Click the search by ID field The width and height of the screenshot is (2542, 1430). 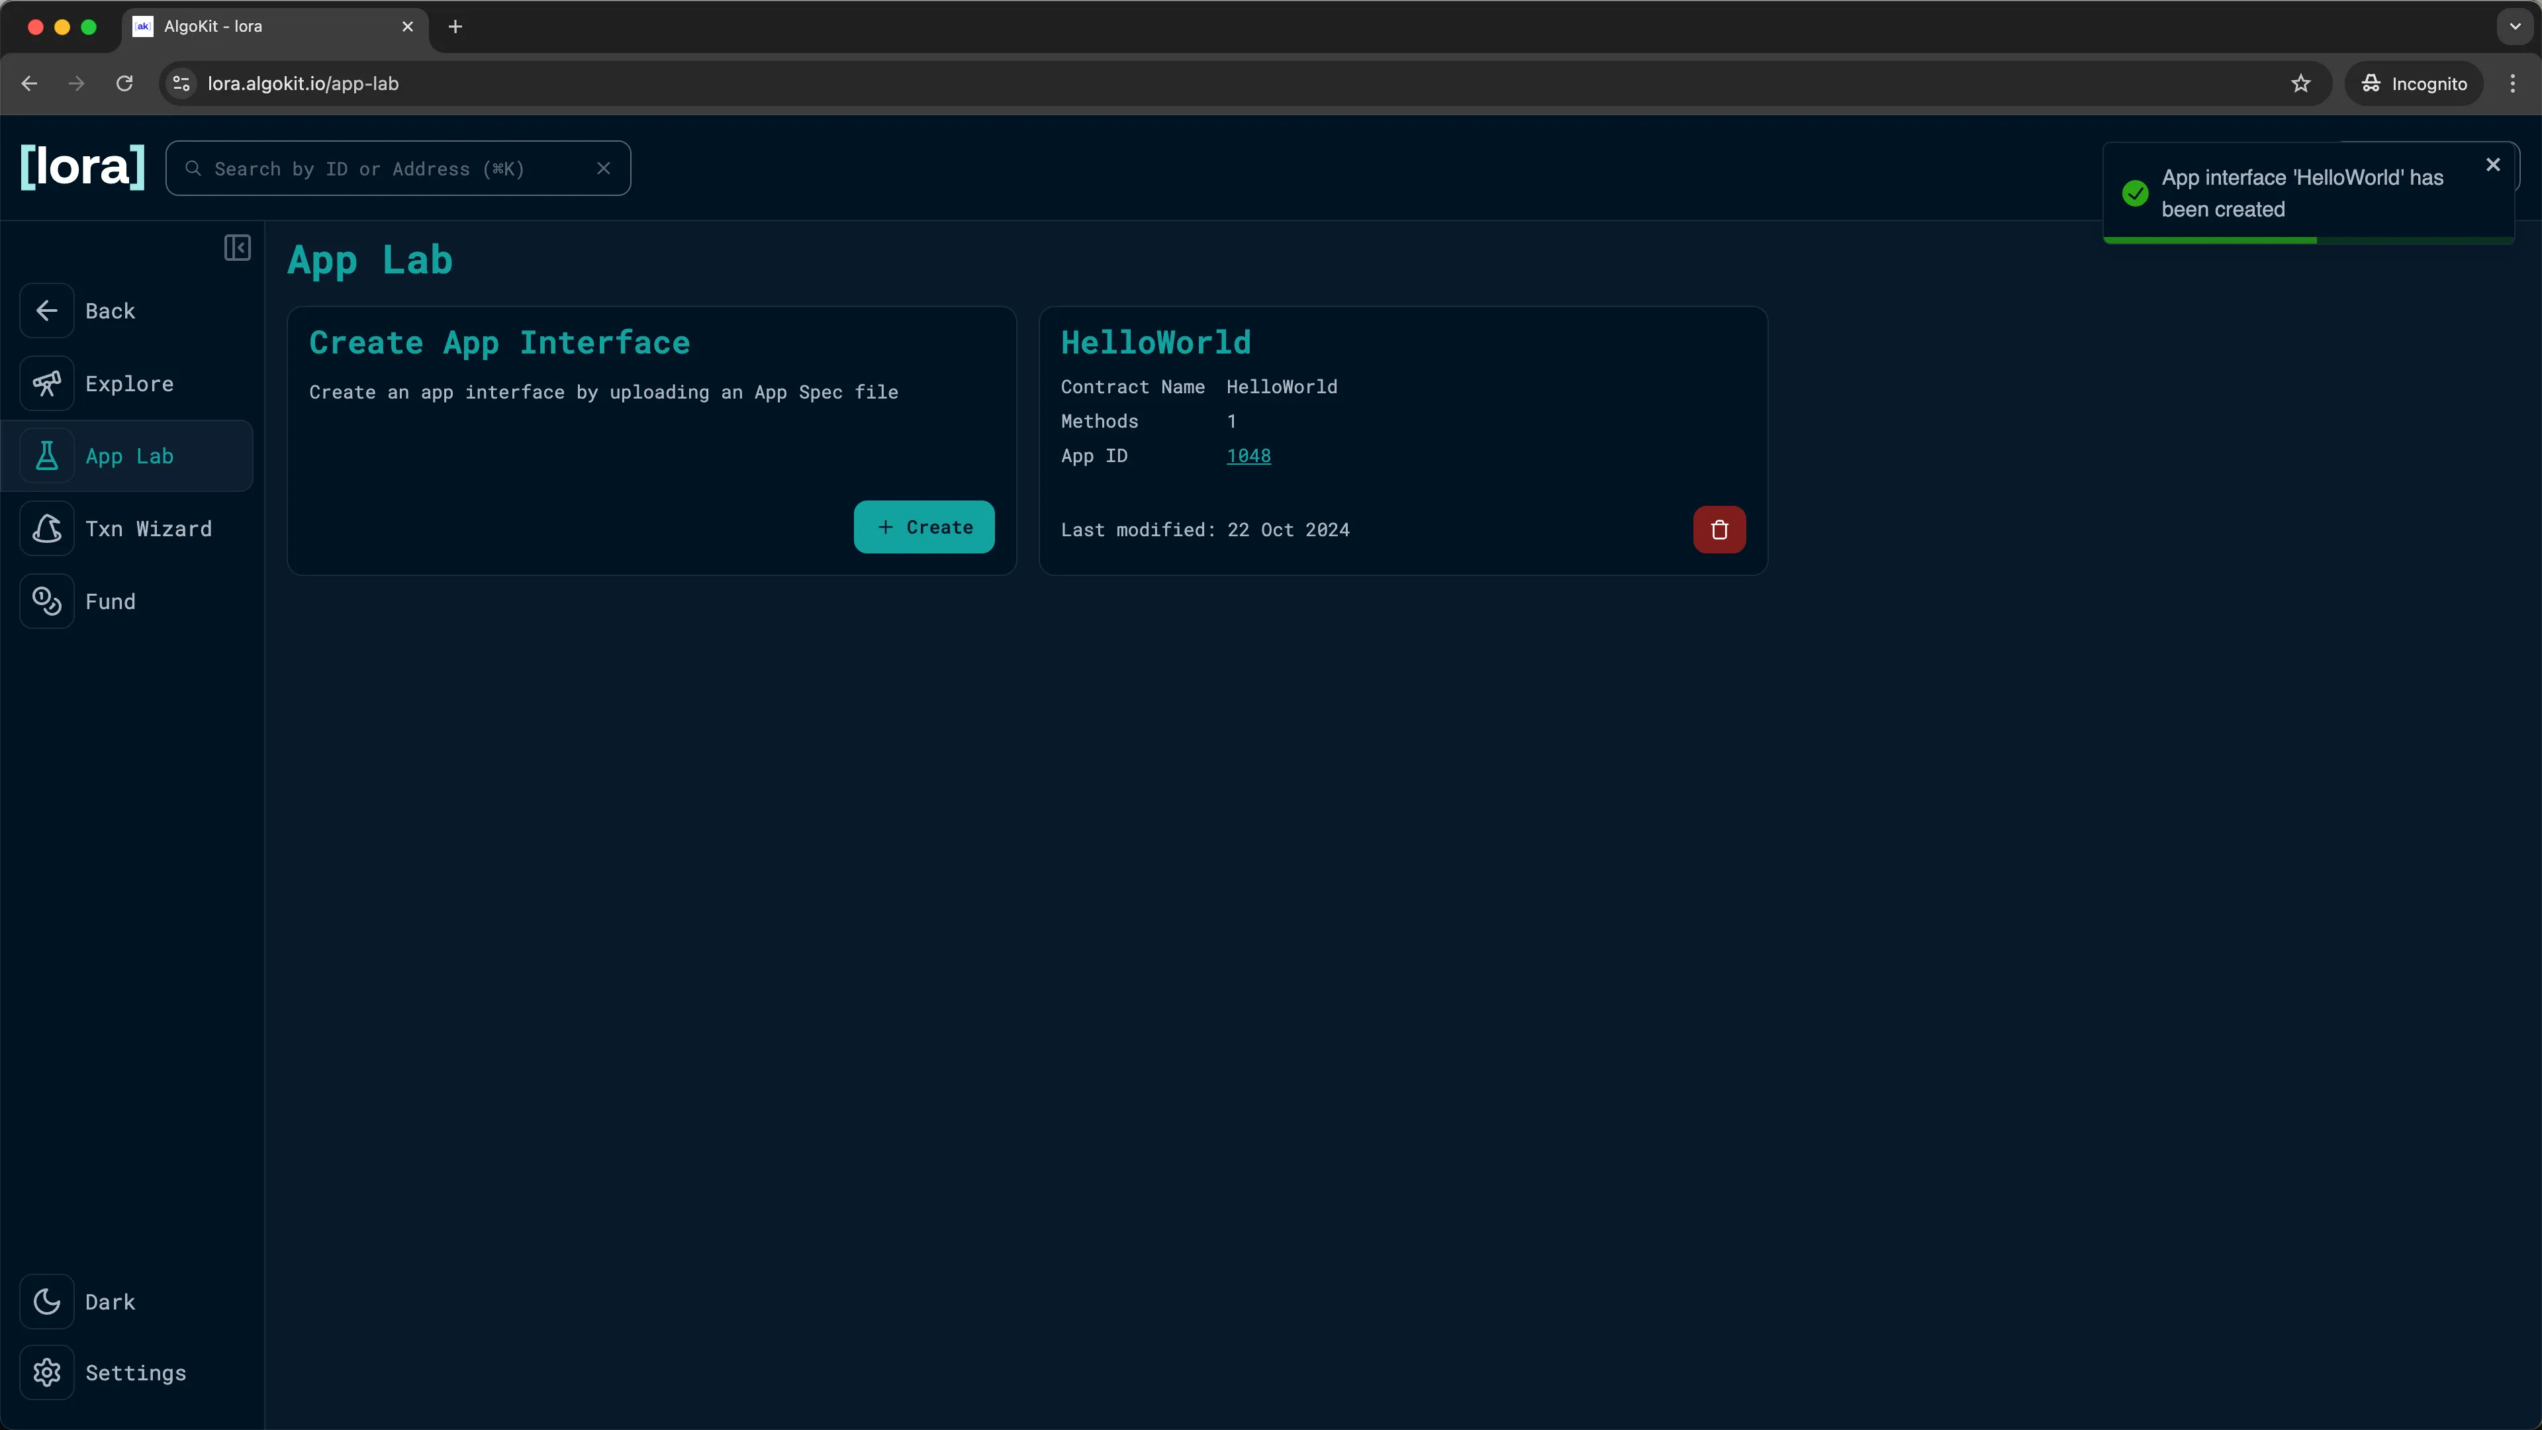click(x=395, y=167)
